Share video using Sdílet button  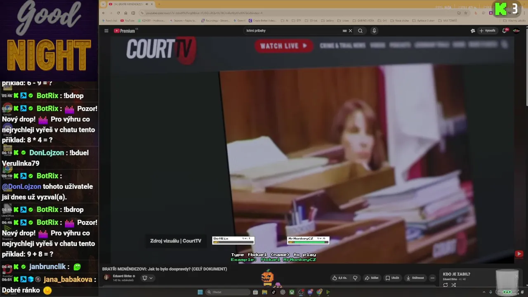click(372, 278)
